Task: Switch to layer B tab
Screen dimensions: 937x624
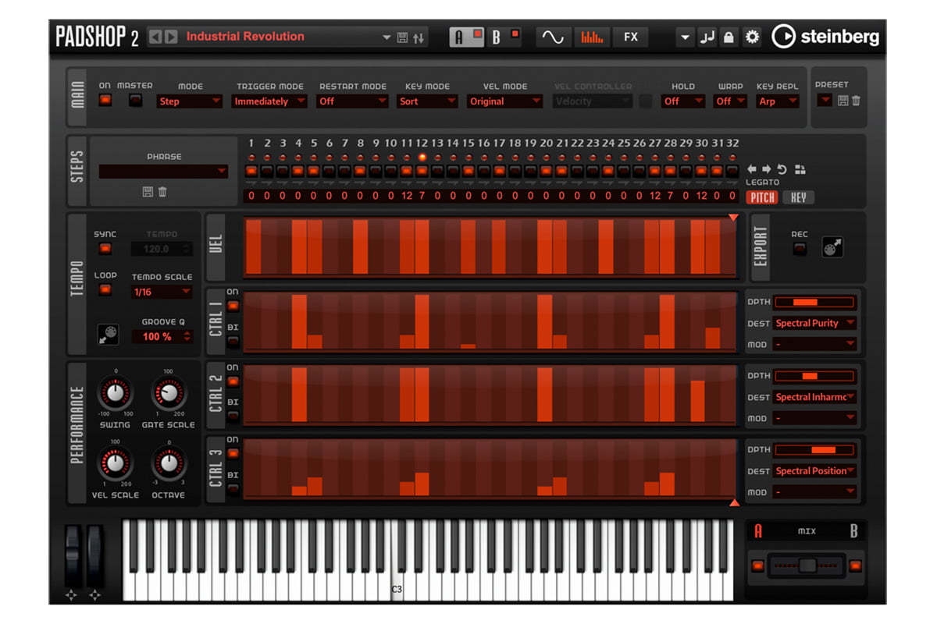Action: tap(505, 37)
